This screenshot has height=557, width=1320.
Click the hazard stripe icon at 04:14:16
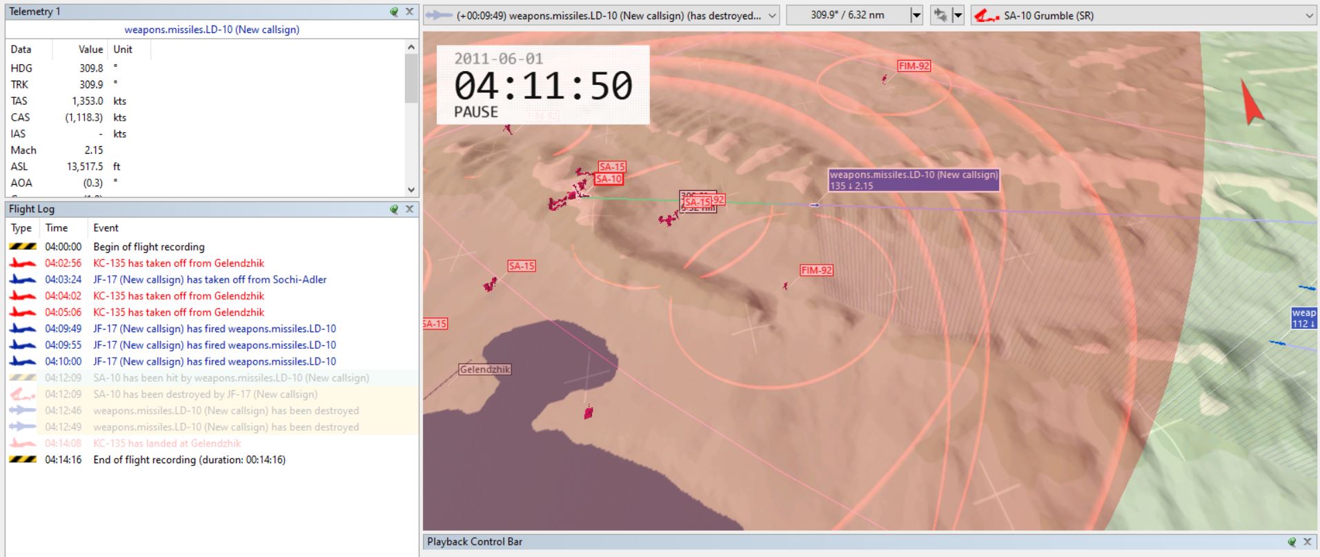22,460
